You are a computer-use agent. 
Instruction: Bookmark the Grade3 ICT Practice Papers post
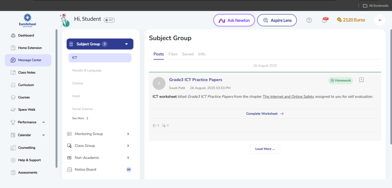pyautogui.click(x=361, y=80)
